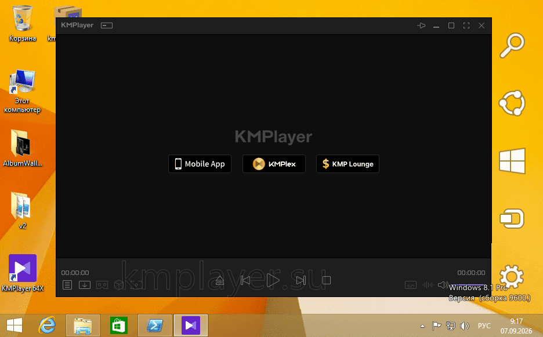Mute audio with the speaker icon
This screenshot has height=337, width=543.
(443, 285)
